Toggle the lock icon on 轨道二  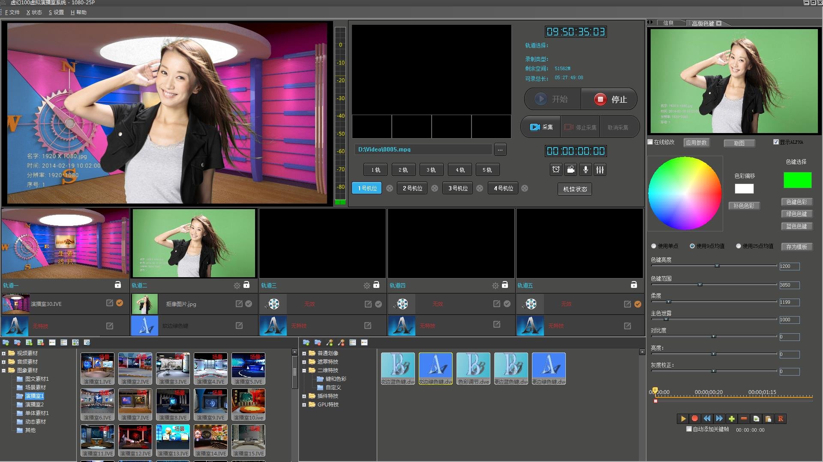click(246, 285)
